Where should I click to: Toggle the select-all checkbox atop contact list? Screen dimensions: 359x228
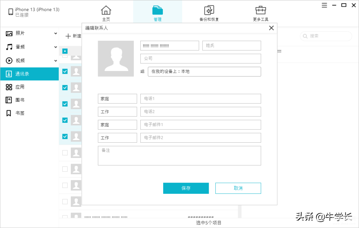point(65,51)
